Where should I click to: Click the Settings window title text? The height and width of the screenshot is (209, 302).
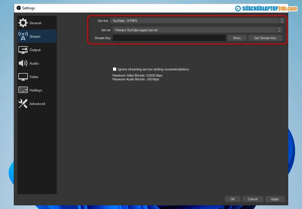tap(28, 8)
